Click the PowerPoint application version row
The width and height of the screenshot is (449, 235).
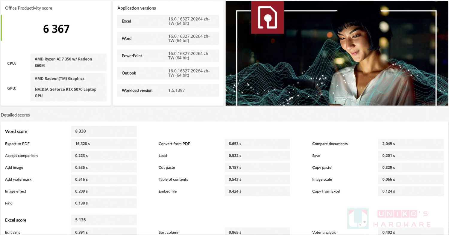168,56
